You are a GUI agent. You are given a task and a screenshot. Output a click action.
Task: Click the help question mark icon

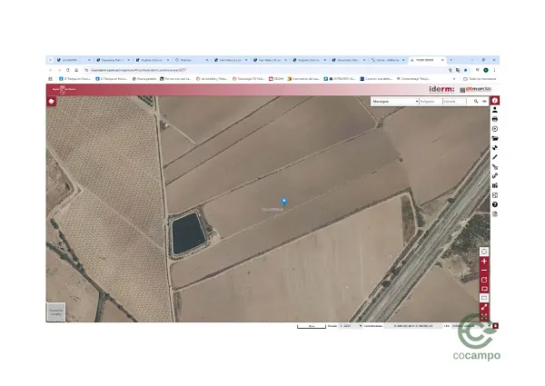495,204
